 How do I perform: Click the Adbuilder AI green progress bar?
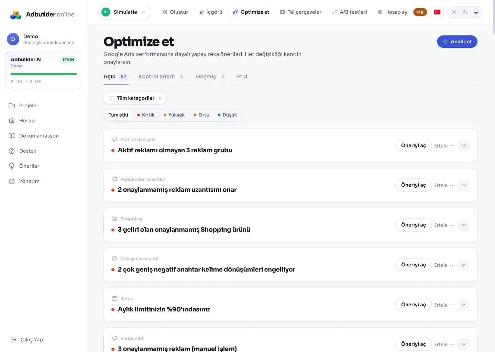click(44, 74)
